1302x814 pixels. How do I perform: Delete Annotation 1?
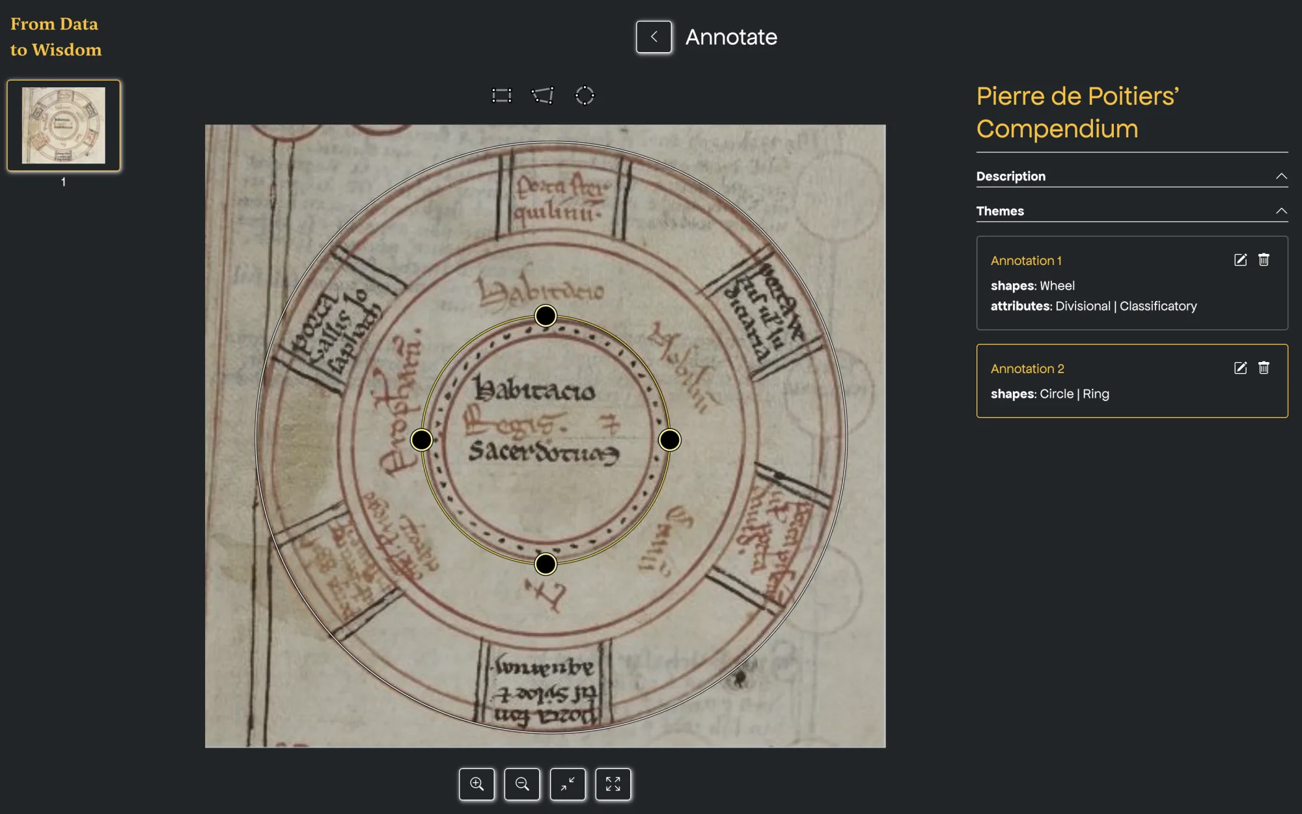(x=1264, y=260)
